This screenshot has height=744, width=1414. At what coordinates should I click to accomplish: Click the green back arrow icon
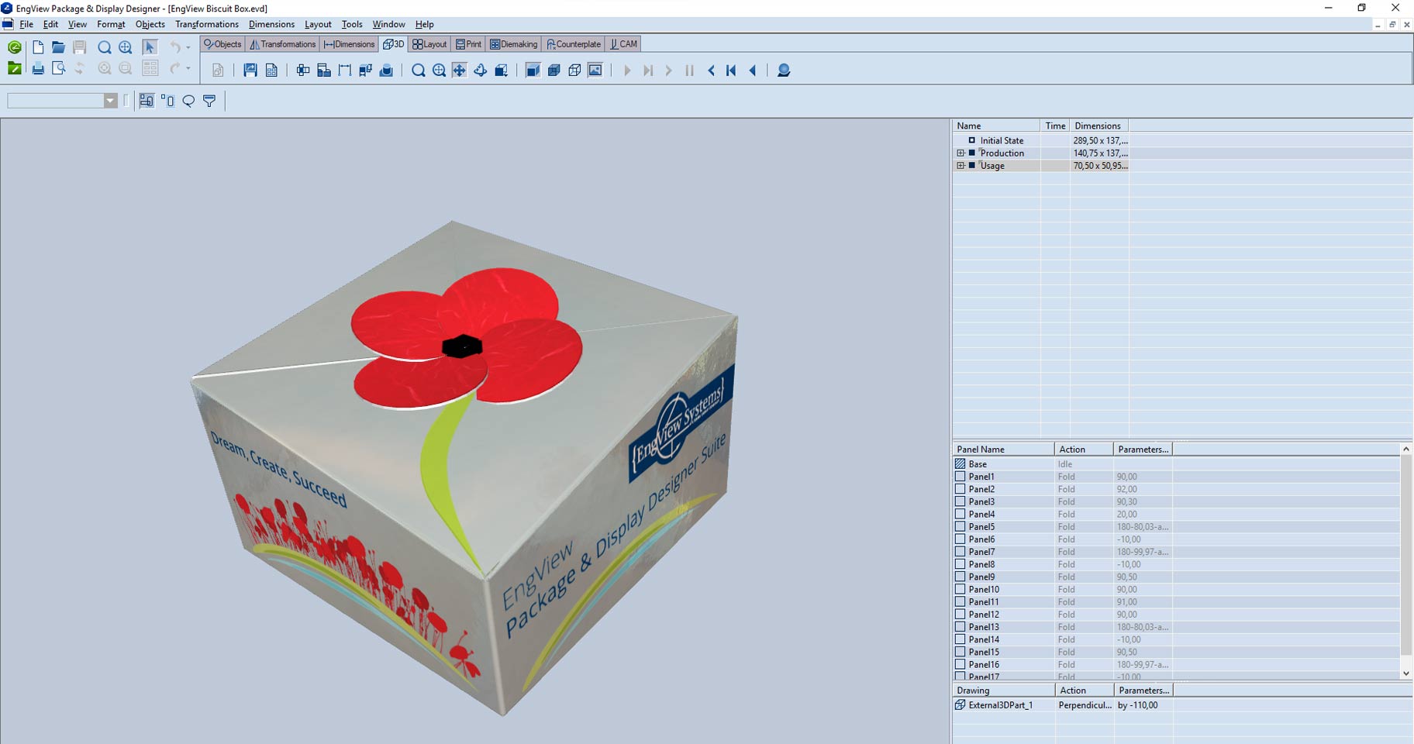14,47
